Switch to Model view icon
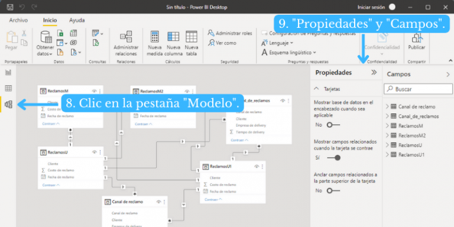454x227 pixels. pos(9,105)
